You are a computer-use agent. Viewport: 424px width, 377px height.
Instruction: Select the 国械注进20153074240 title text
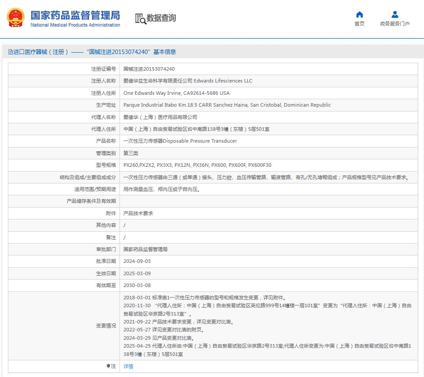click(119, 52)
